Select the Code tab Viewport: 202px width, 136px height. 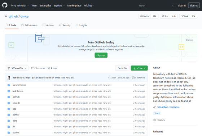point(12,25)
